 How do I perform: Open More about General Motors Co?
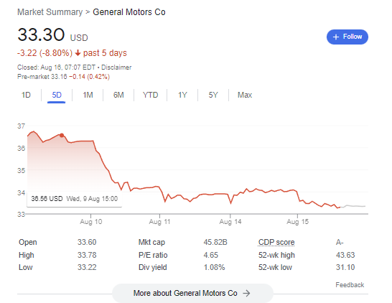click(192, 293)
